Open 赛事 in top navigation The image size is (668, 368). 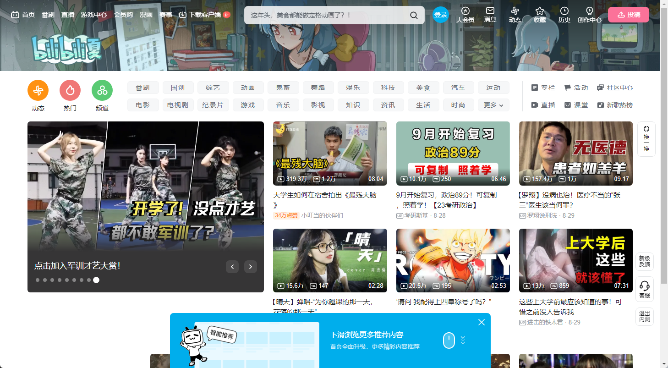point(166,15)
